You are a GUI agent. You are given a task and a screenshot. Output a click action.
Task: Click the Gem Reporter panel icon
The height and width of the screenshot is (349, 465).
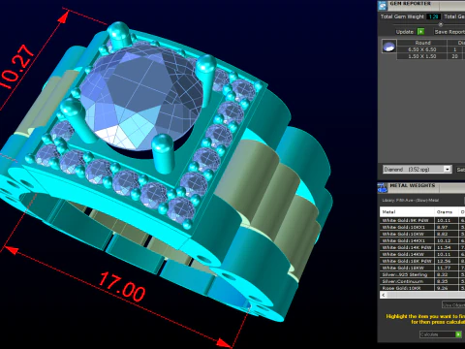pos(383,6)
